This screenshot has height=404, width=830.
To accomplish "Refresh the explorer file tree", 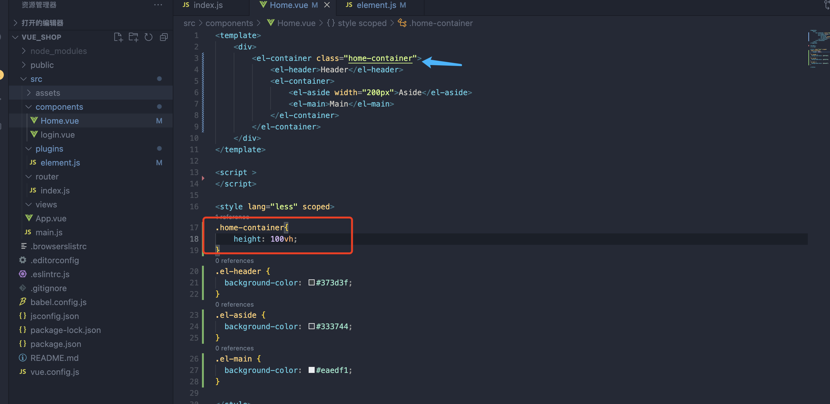I will tap(149, 37).
